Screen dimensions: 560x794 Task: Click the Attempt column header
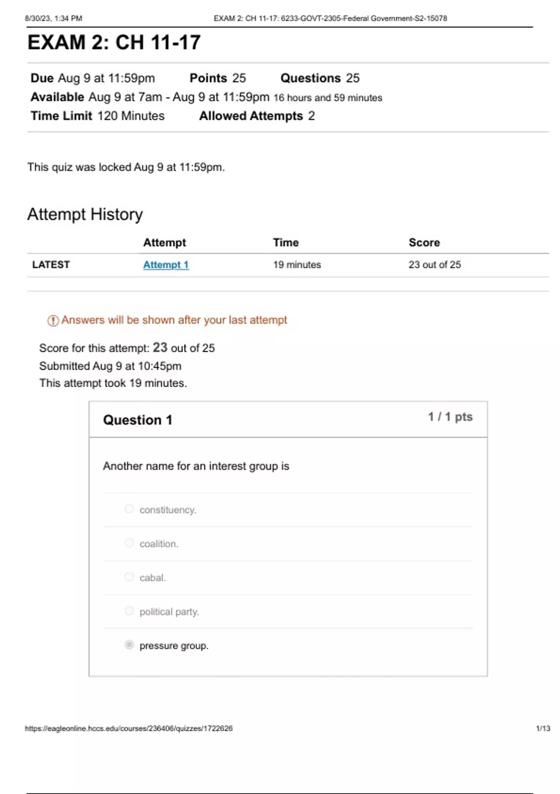tap(164, 242)
